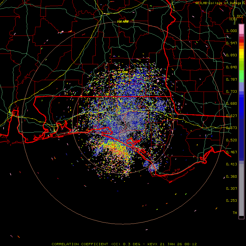This screenshot has width=246, height=246.
Task: Click the 1.000 scale value
Action: [x=232, y=31]
